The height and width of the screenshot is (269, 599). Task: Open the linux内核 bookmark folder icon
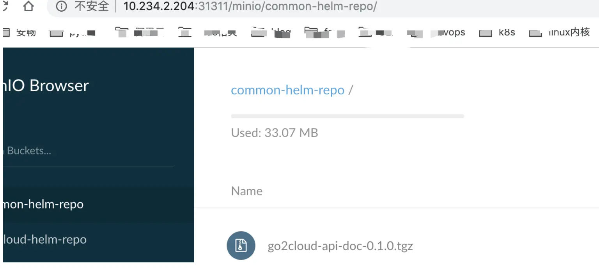point(535,34)
